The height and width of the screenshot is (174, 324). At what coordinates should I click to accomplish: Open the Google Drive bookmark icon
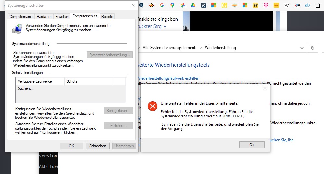(193, 6)
